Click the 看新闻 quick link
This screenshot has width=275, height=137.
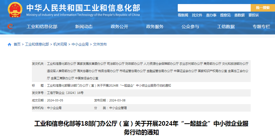(183, 15)
